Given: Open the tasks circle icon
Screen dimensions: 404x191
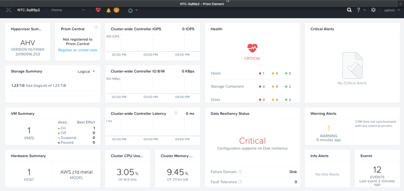Looking at the screenshot, I should point(130,11).
